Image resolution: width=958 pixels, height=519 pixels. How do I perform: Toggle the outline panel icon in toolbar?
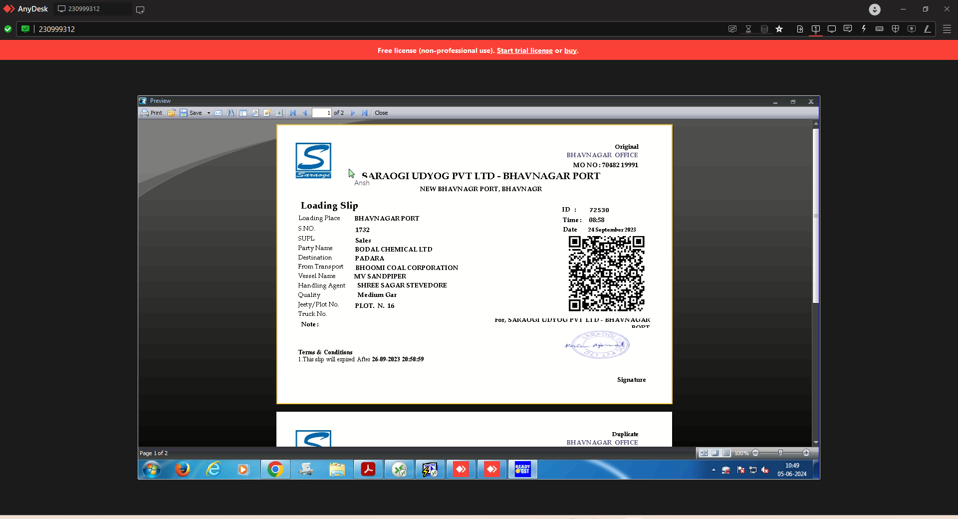243,113
